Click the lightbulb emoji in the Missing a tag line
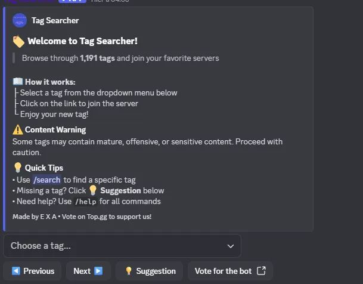This screenshot has width=363, height=284. pyautogui.click(x=93, y=190)
